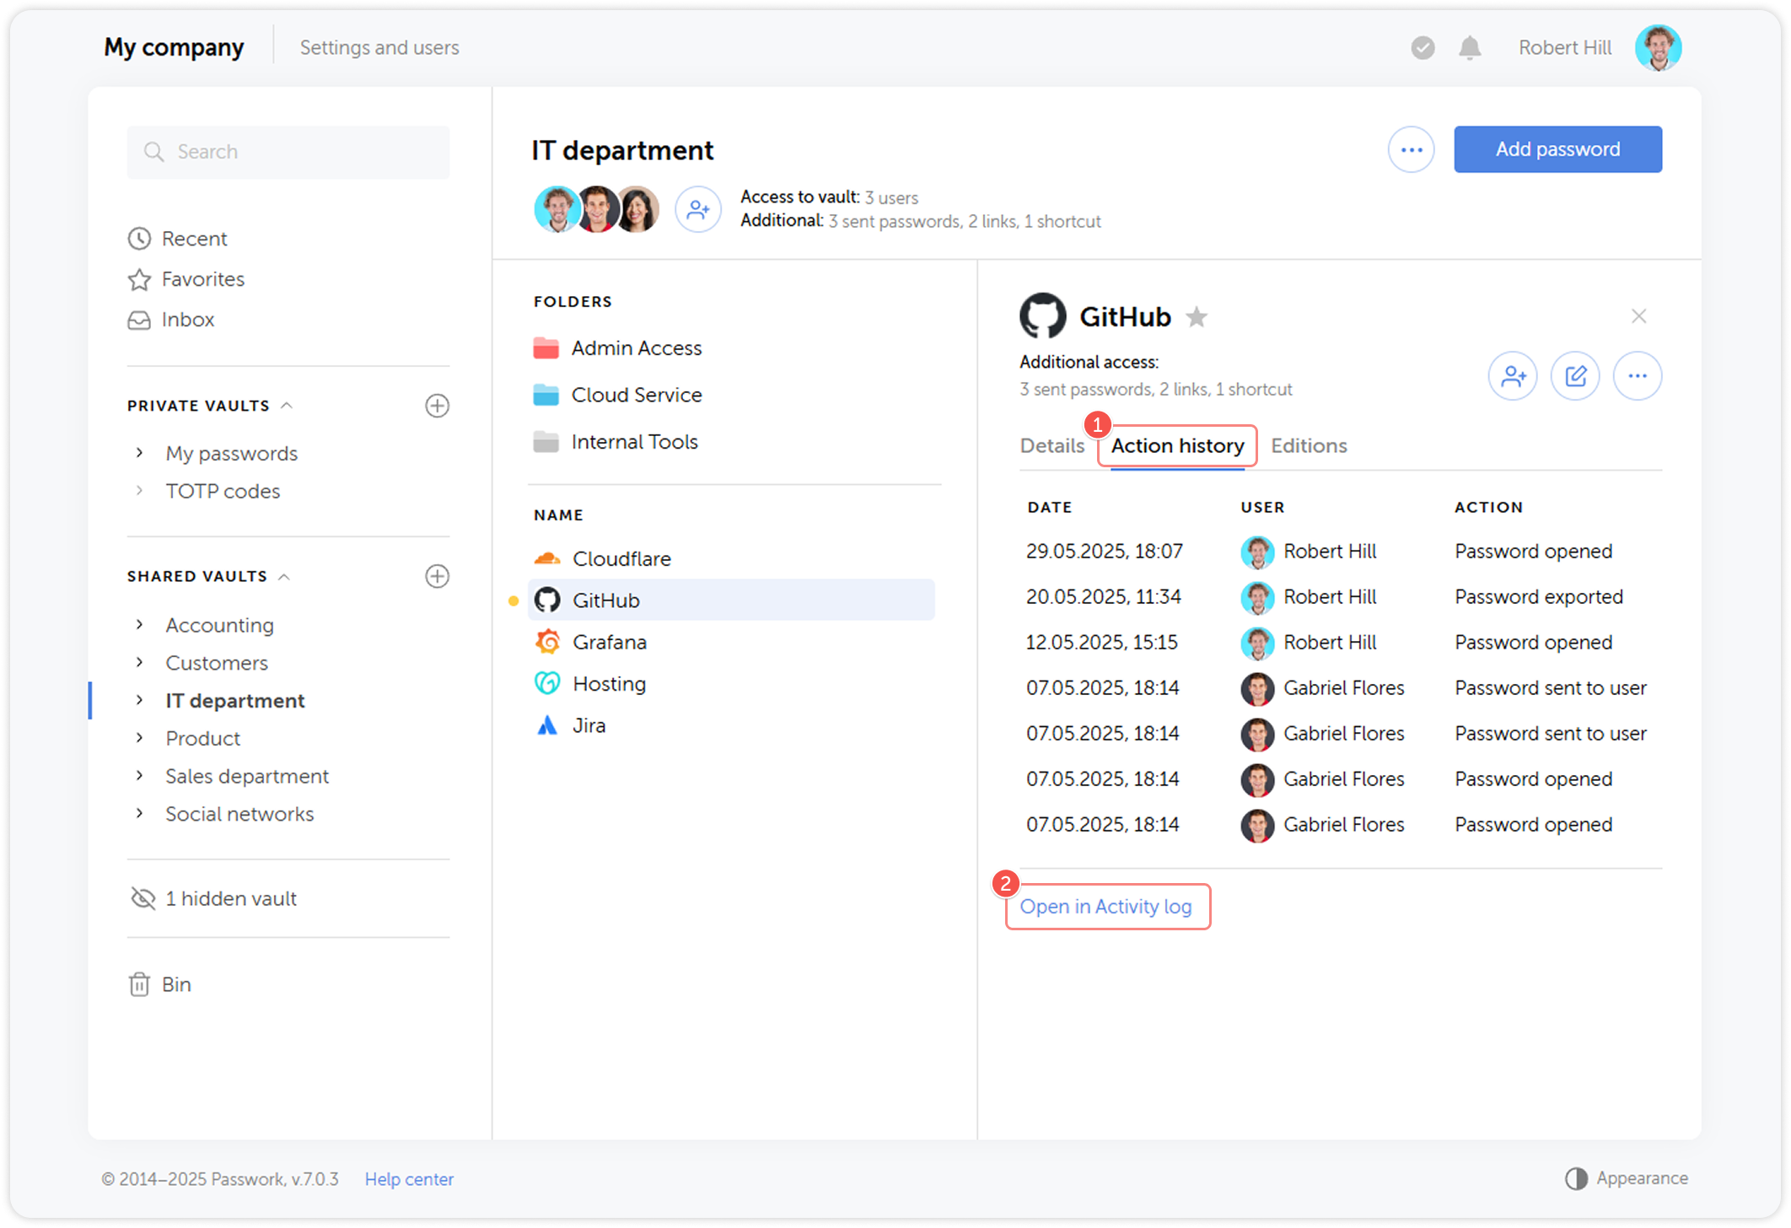Open the IT department vault options menu
The width and height of the screenshot is (1791, 1228).
click(x=1411, y=150)
